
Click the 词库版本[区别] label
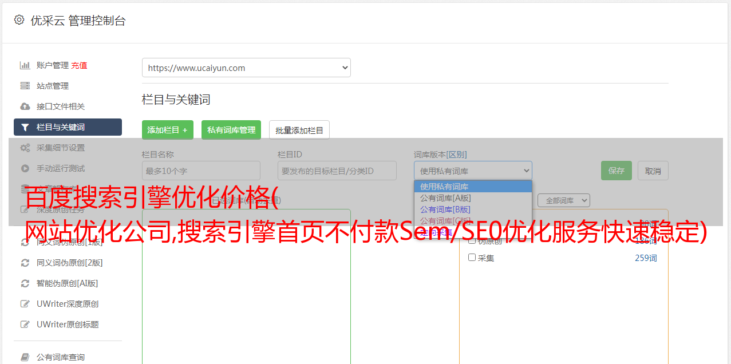click(x=440, y=155)
